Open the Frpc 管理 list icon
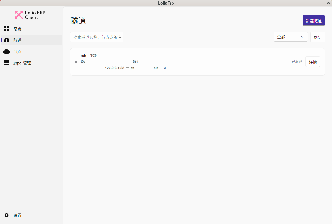This screenshot has width=332, height=224. pos(7,63)
